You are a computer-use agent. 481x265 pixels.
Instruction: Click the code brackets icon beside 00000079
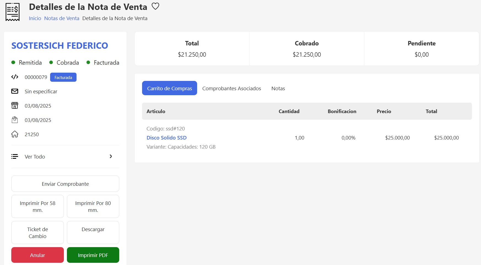[x=15, y=77]
